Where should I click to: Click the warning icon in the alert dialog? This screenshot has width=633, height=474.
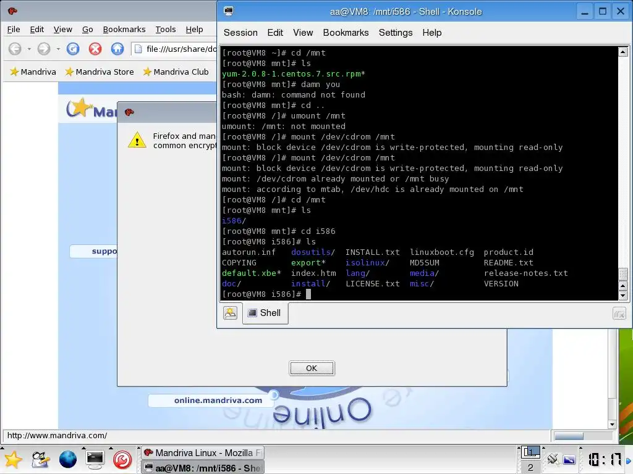[137, 140]
